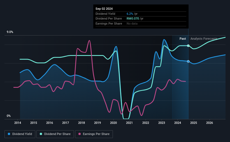Click the RM0.070 dividend per share value

click(133, 19)
